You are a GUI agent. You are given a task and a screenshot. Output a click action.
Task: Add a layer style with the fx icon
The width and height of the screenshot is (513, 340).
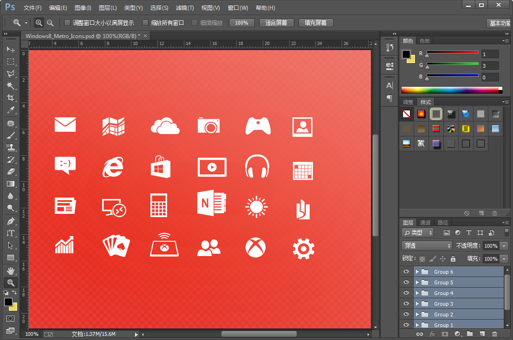click(432, 334)
